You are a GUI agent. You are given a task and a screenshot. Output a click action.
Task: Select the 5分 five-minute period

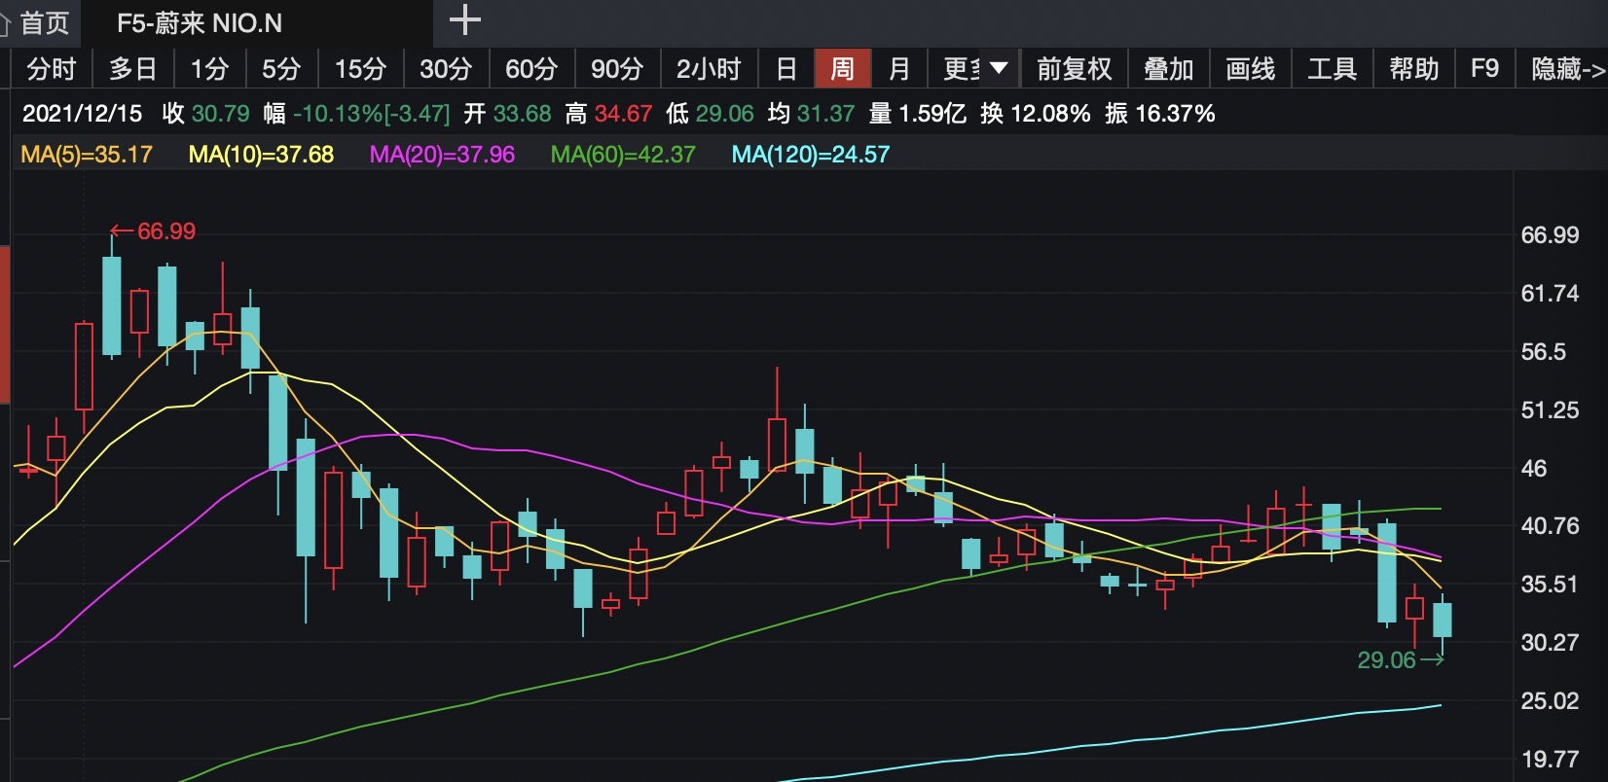click(x=281, y=69)
